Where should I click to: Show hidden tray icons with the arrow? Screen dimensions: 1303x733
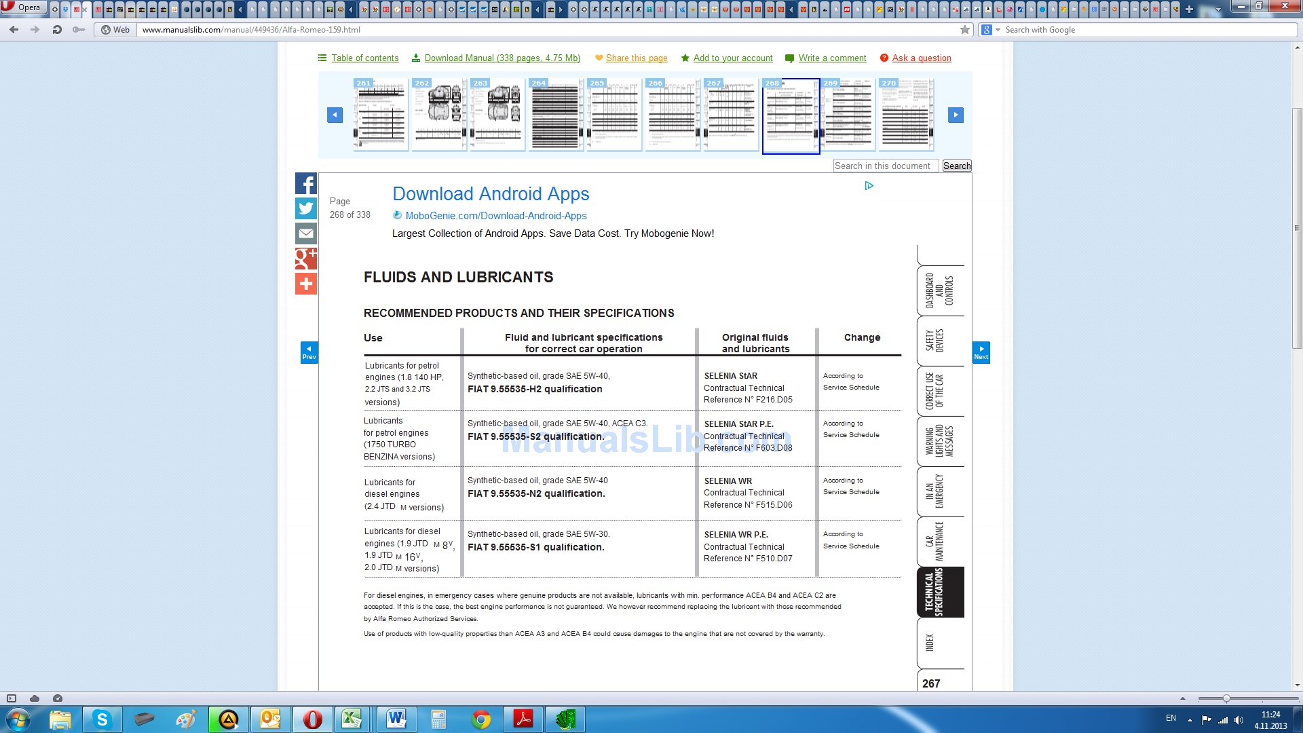(x=1190, y=720)
